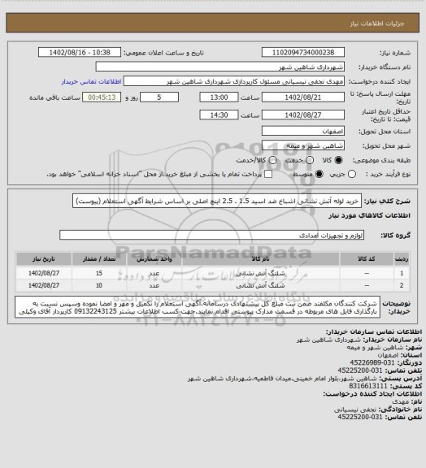Select row 2 item name شلنگ آتش نشانی
Screen dimensions: 426x468
click(x=260, y=285)
